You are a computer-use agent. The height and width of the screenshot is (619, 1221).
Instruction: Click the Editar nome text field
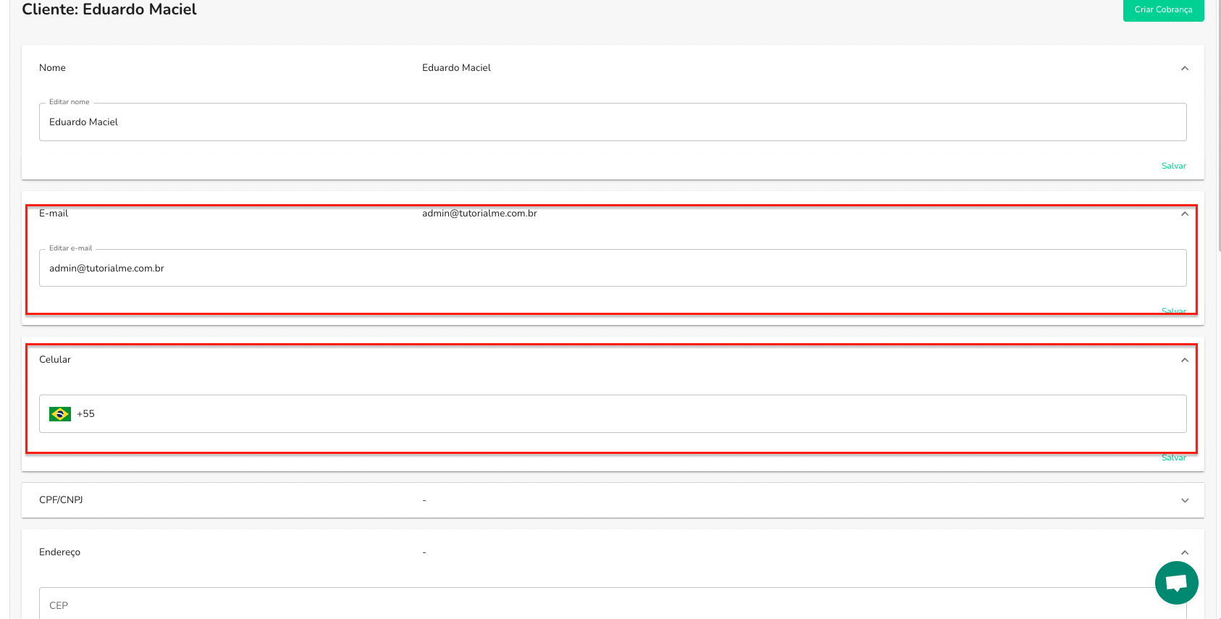[612, 122]
